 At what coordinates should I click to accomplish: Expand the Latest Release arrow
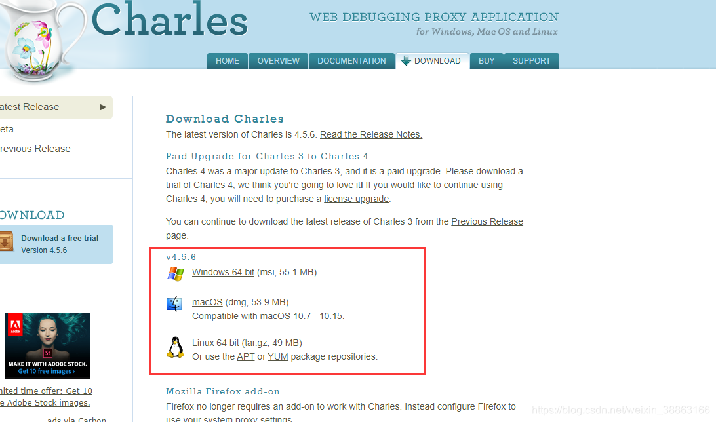[103, 107]
